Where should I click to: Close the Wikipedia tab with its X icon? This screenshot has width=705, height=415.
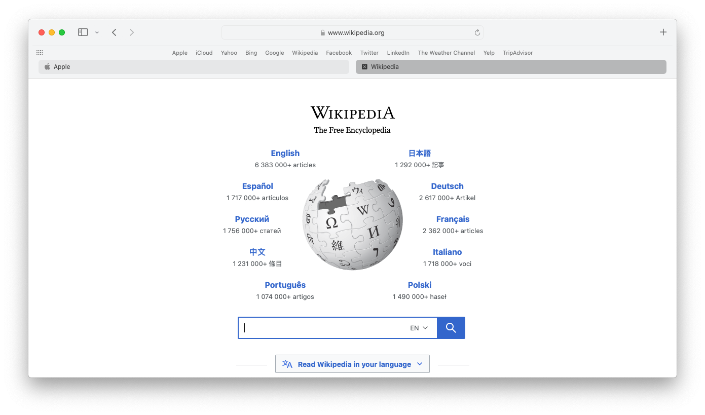tap(364, 67)
